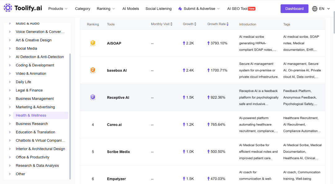This screenshot has width=335, height=184.
Task: Select Research & Data Analysis category
Action: coord(37,166)
